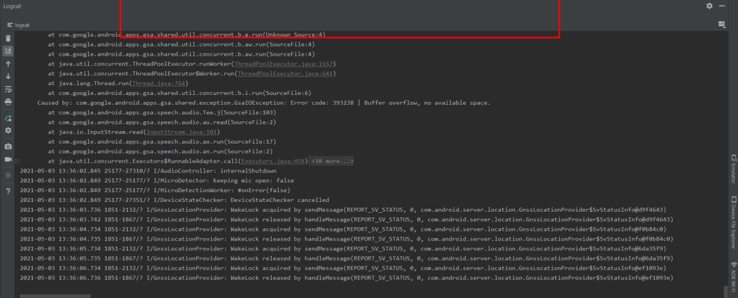Screen dimensions: 738x298
Task: Open the first ThreadPoolExecutor.java:1167 link
Action: pyautogui.click(x=284, y=64)
